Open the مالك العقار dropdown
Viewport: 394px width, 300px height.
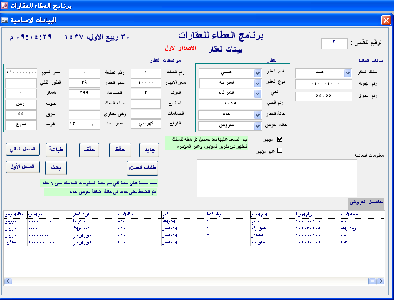[348, 73]
